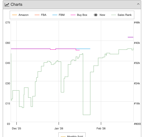Image resolution: width=144 pixels, height=137 pixels.
Task: Toggle the Sales Rank series in legend
Action: 121,15
